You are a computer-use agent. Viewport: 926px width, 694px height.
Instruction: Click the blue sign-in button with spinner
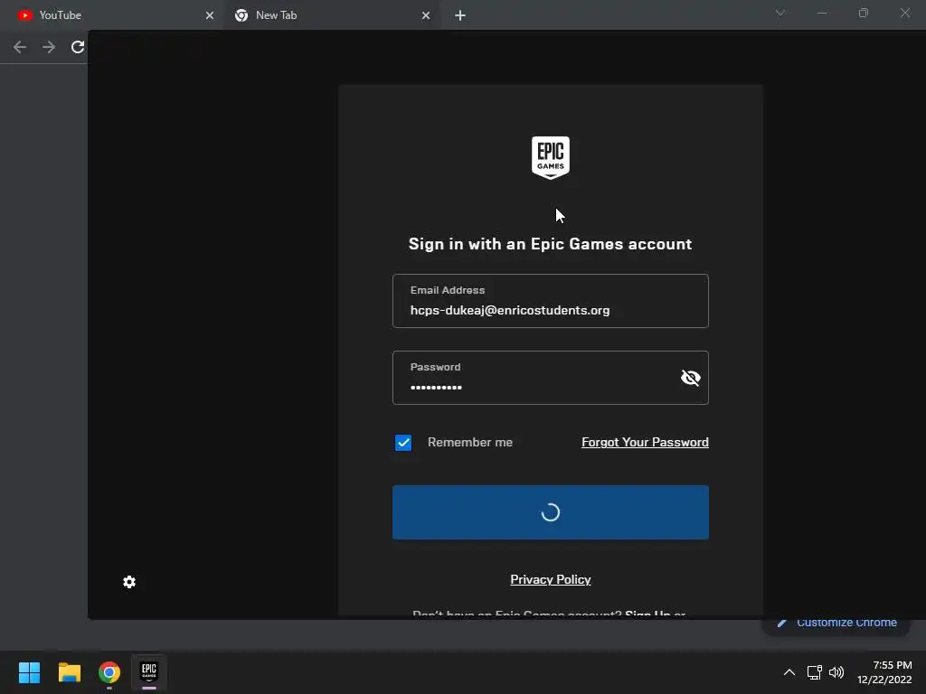tap(551, 512)
